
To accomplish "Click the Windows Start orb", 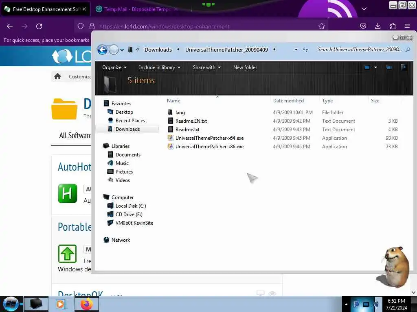I will point(11,304).
